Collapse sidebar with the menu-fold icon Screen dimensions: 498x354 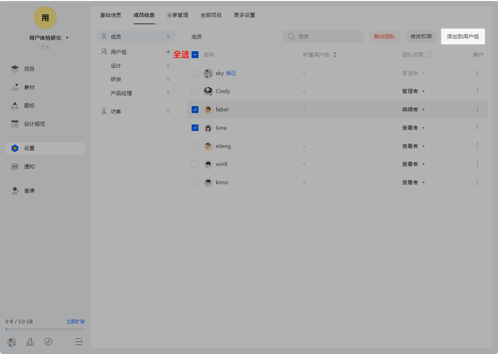79,342
